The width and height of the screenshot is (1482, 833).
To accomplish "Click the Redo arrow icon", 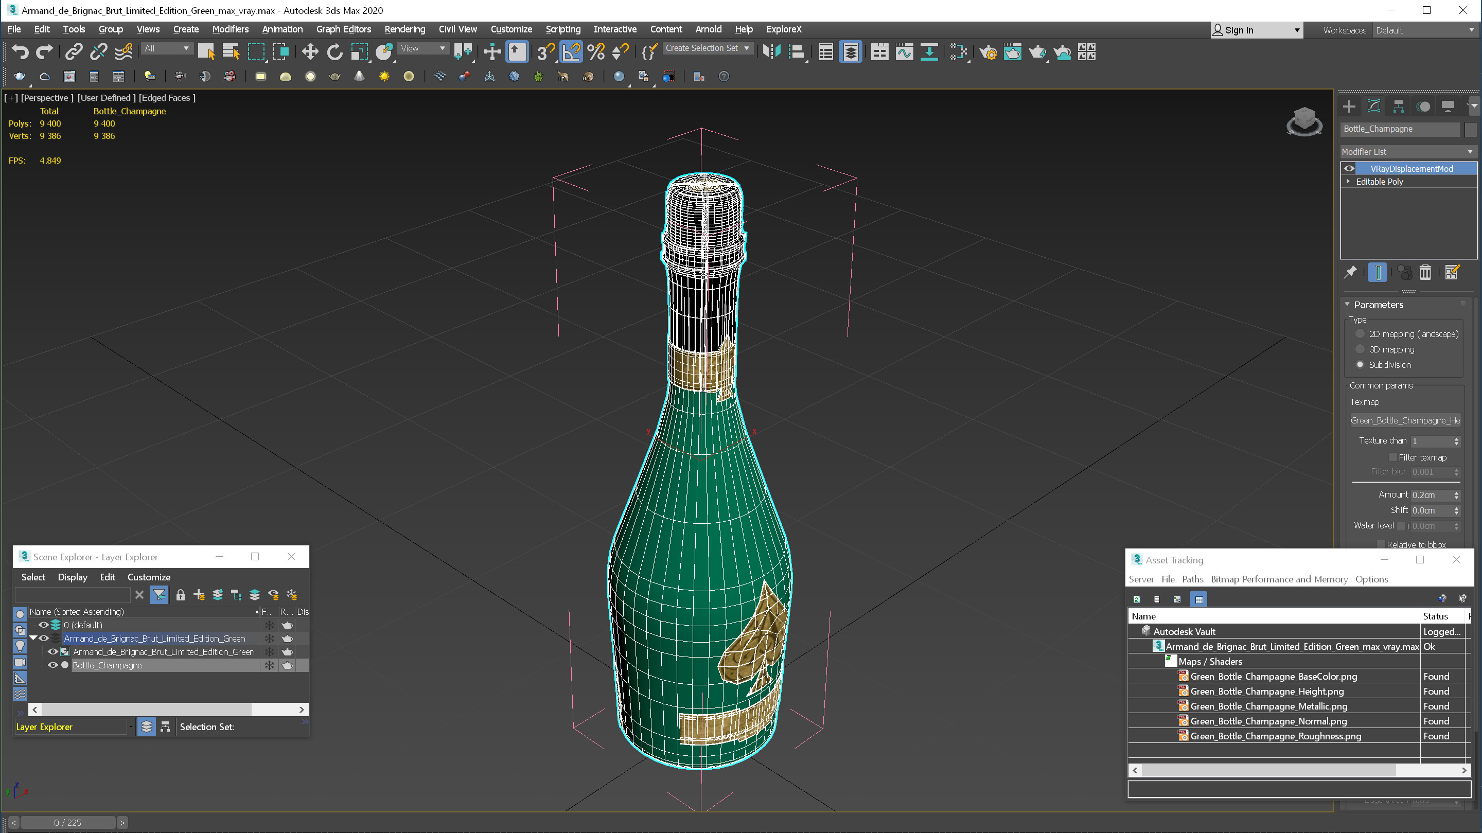I will coord(45,52).
